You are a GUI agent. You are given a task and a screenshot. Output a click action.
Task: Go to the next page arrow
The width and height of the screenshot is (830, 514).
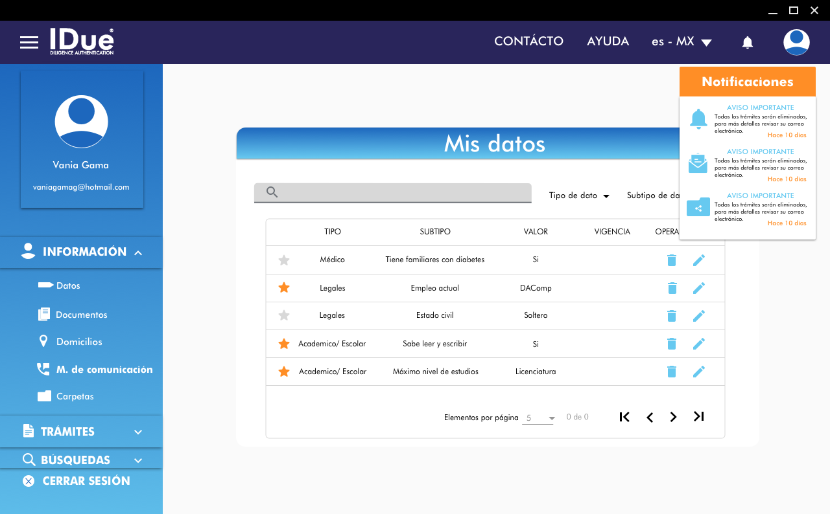coord(673,417)
